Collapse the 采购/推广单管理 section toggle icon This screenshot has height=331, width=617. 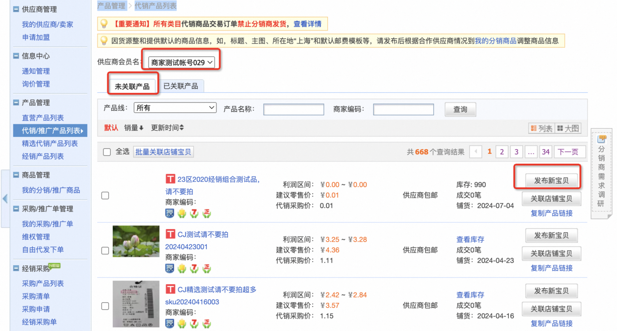coord(16,209)
